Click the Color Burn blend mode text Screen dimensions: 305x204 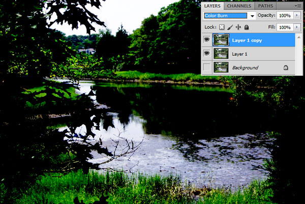point(216,16)
